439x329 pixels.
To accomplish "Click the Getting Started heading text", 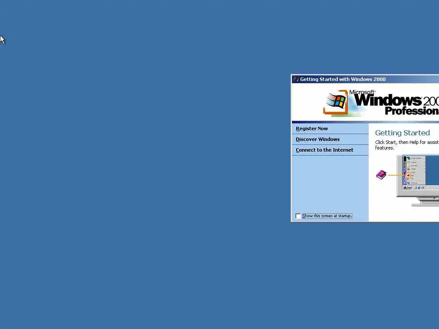I will tap(402, 133).
